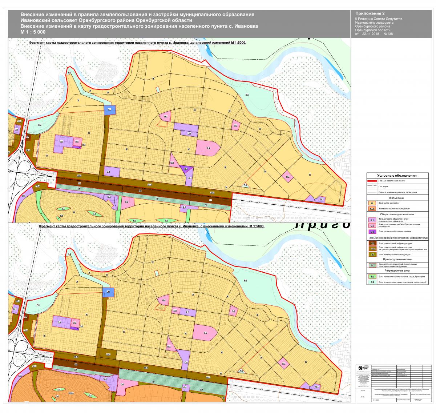Click the Условные обозначения legend heading

click(x=397, y=176)
